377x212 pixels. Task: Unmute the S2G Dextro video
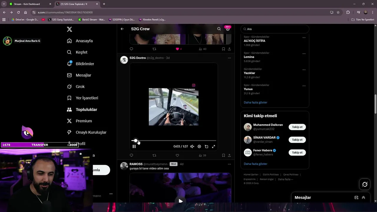coord(192,146)
